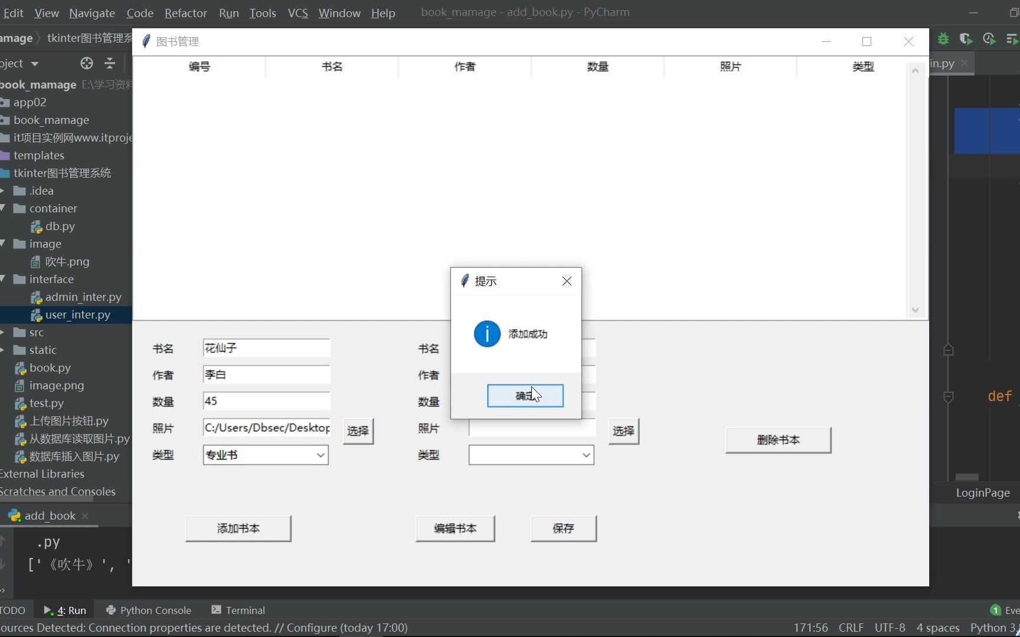
Task: Open the Event notification icon in status bar
Action: (996, 610)
